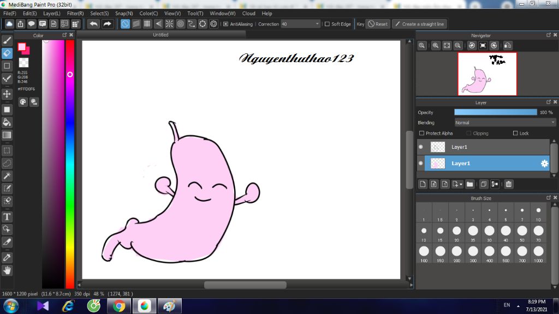The height and width of the screenshot is (314, 559).
Task: Select the Text tool
Action: point(7,216)
